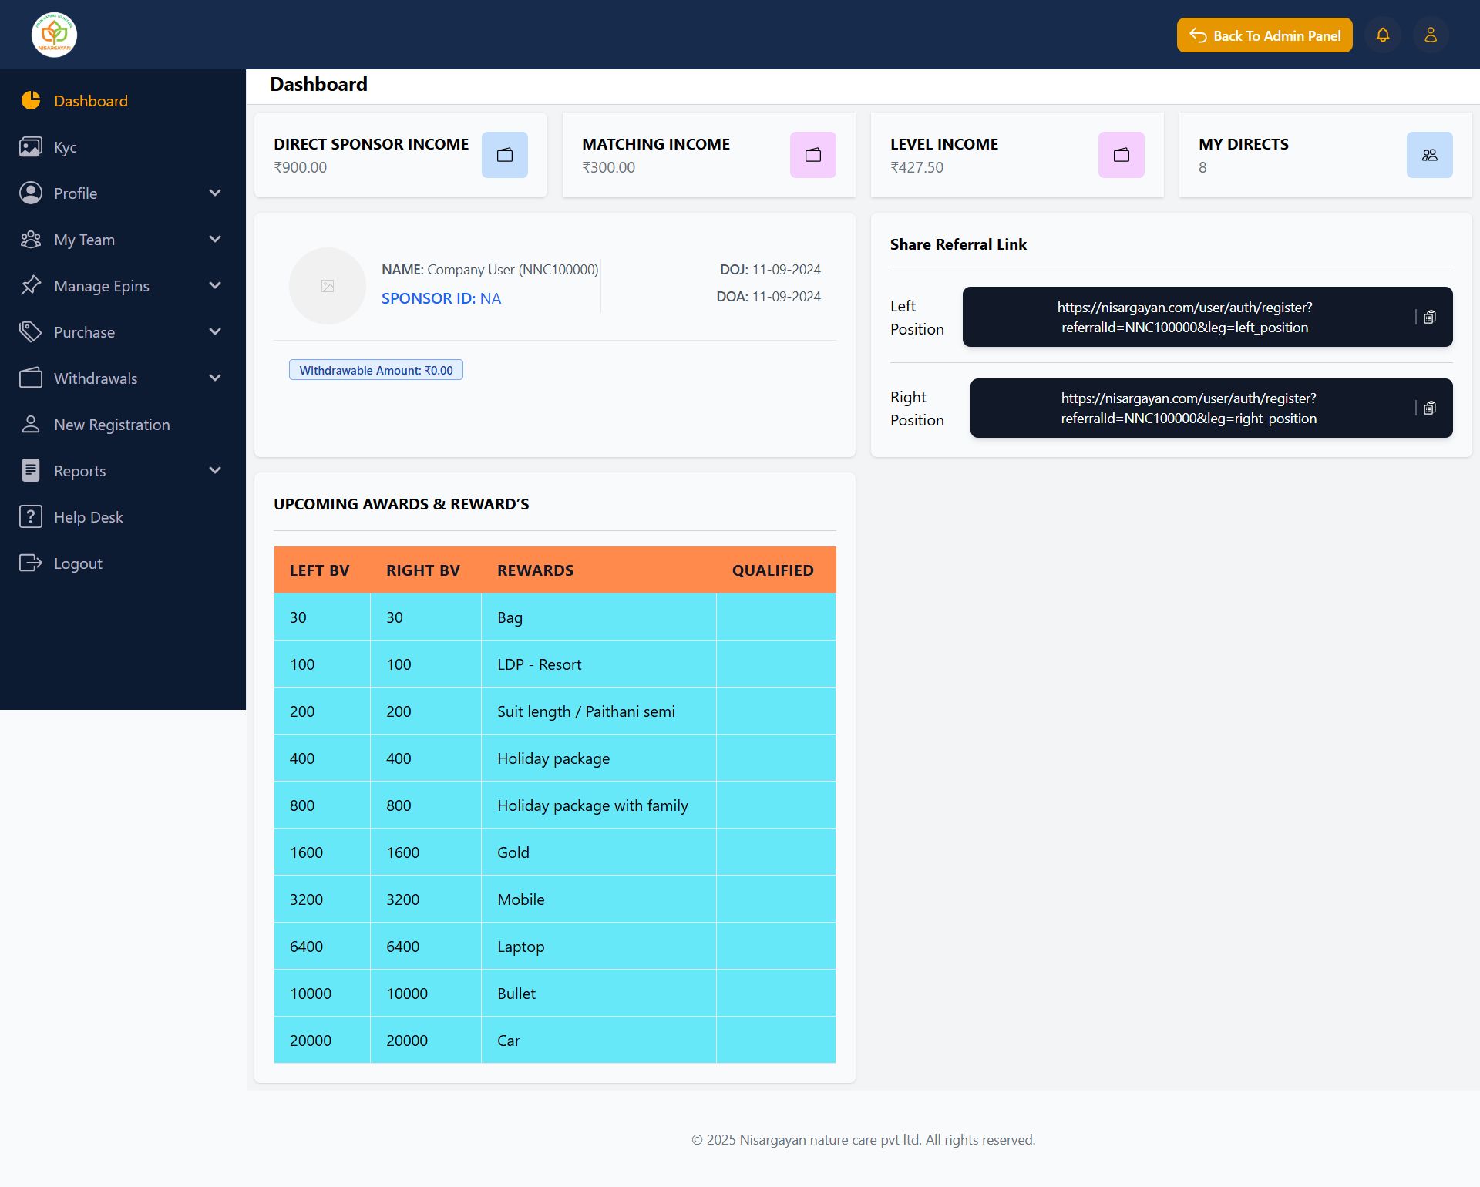This screenshot has height=1187, width=1480.
Task: Click the My Directs people icon
Action: click(1430, 155)
